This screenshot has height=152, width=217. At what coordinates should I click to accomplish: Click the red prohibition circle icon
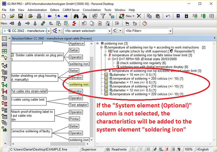144,23
